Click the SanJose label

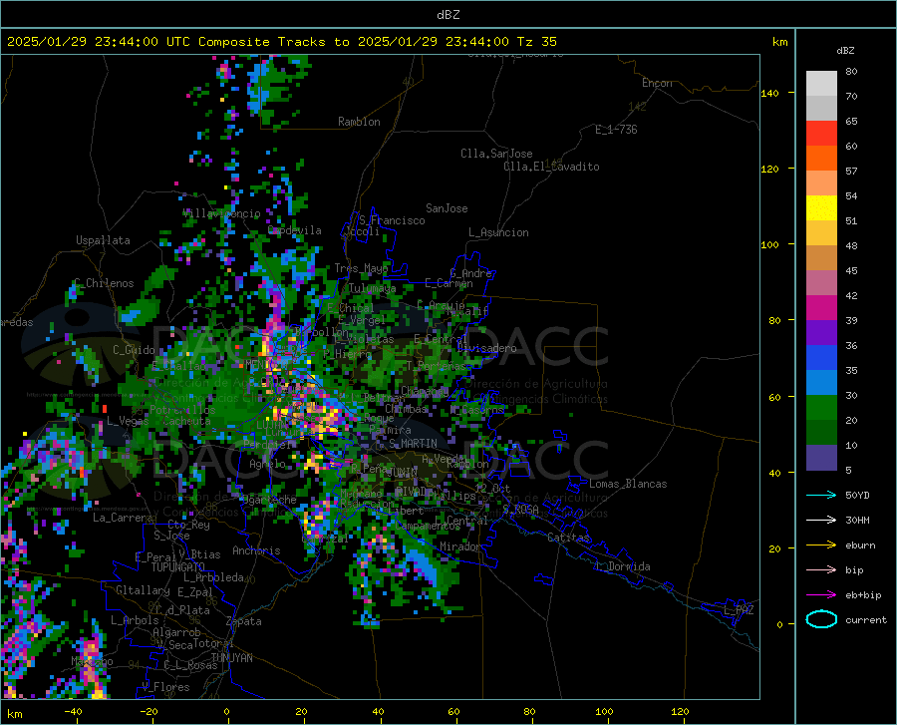pos(447,208)
